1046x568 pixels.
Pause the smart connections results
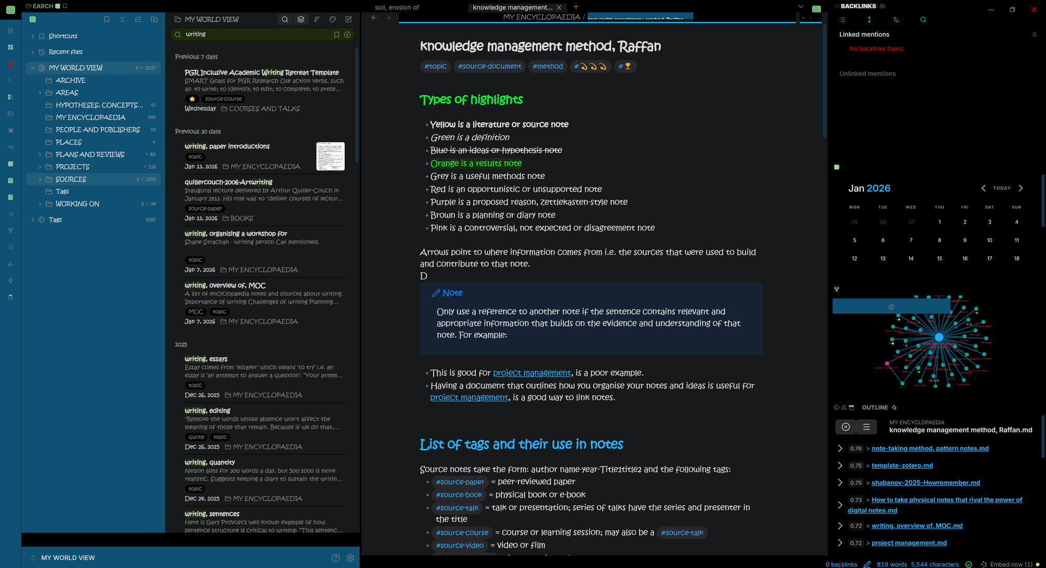(846, 427)
